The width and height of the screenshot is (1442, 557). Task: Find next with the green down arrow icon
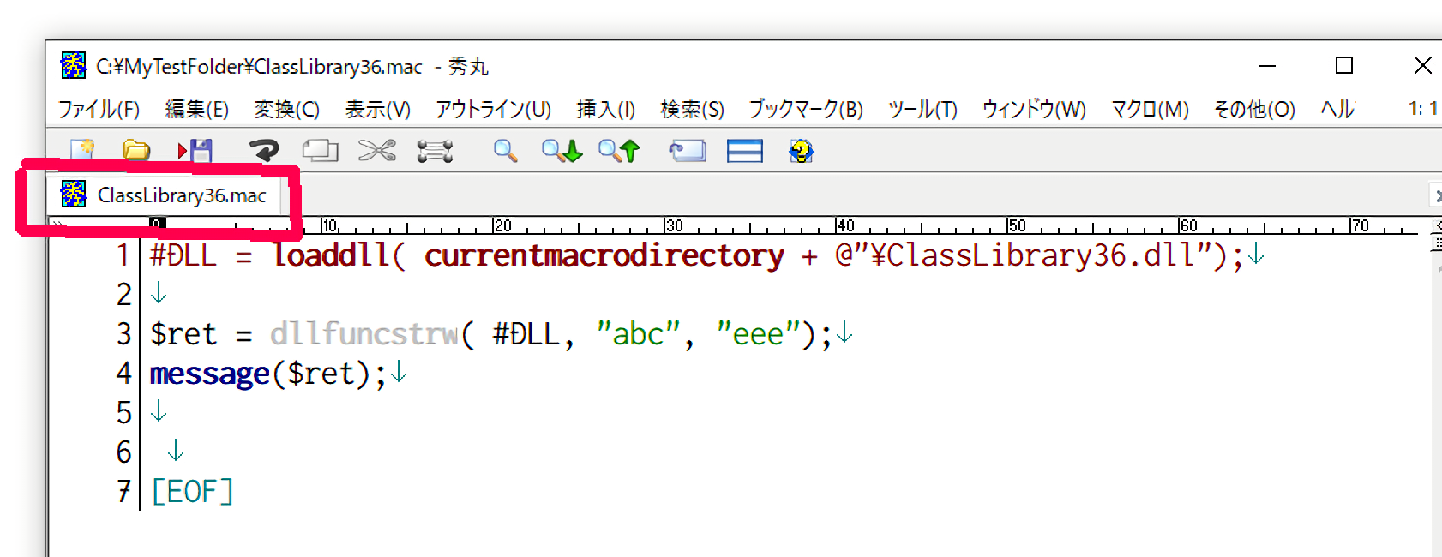coord(562,152)
